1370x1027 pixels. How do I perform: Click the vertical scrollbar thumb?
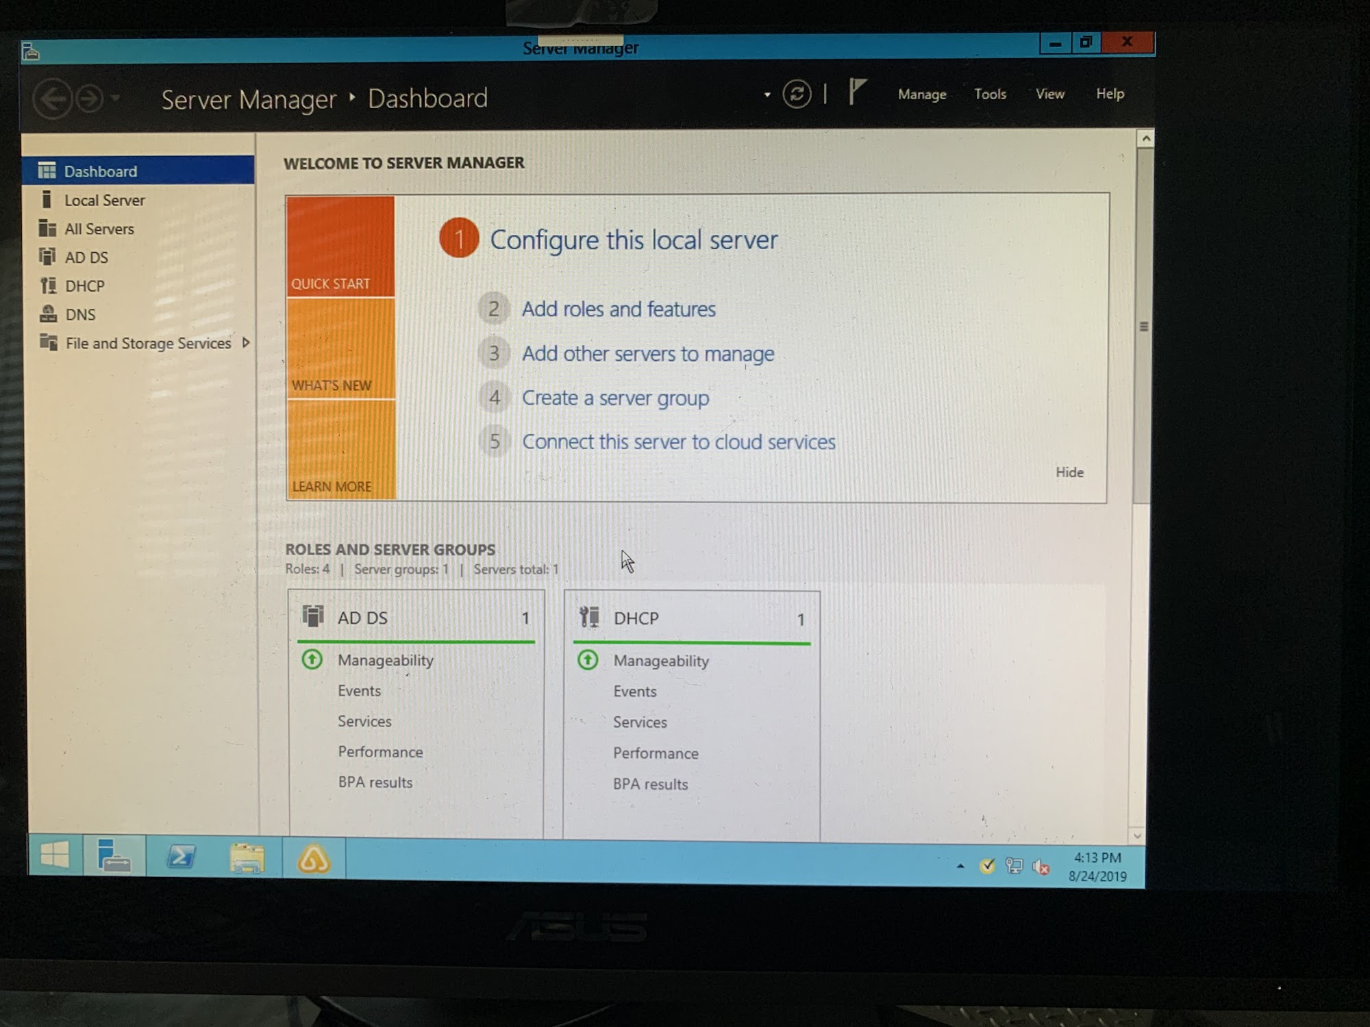[1143, 326]
